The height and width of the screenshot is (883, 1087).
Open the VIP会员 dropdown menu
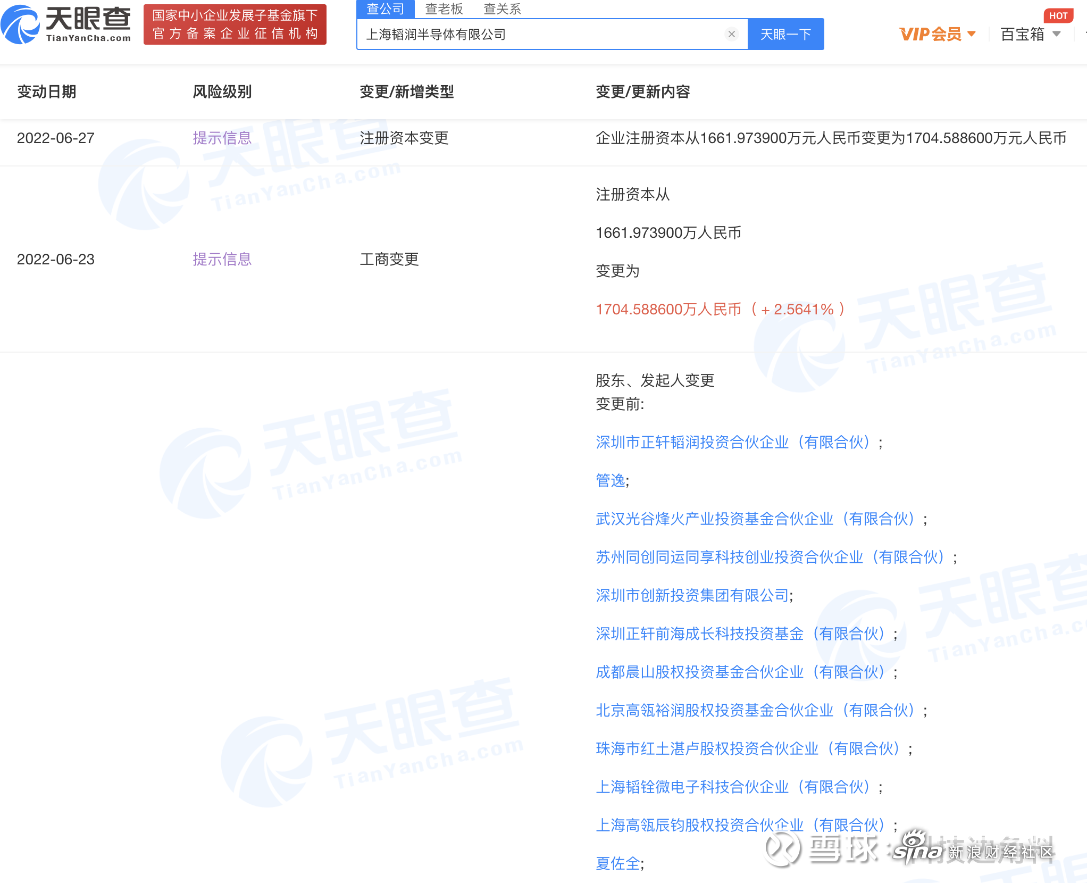(x=937, y=34)
